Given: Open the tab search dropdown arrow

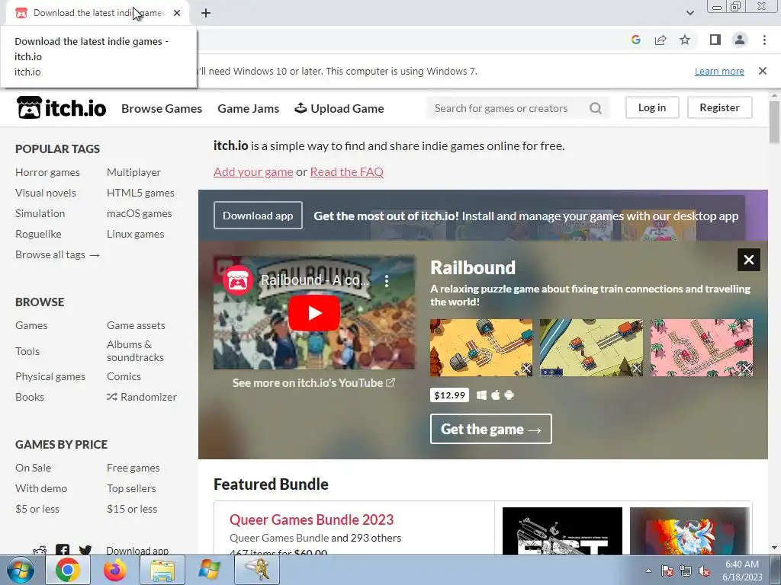Looking at the screenshot, I should (x=689, y=13).
